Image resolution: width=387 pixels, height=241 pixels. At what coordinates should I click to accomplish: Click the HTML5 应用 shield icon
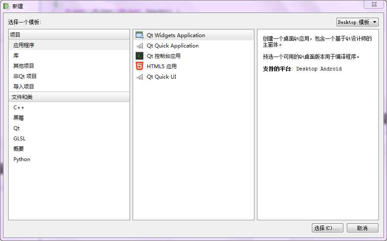pyautogui.click(x=140, y=66)
